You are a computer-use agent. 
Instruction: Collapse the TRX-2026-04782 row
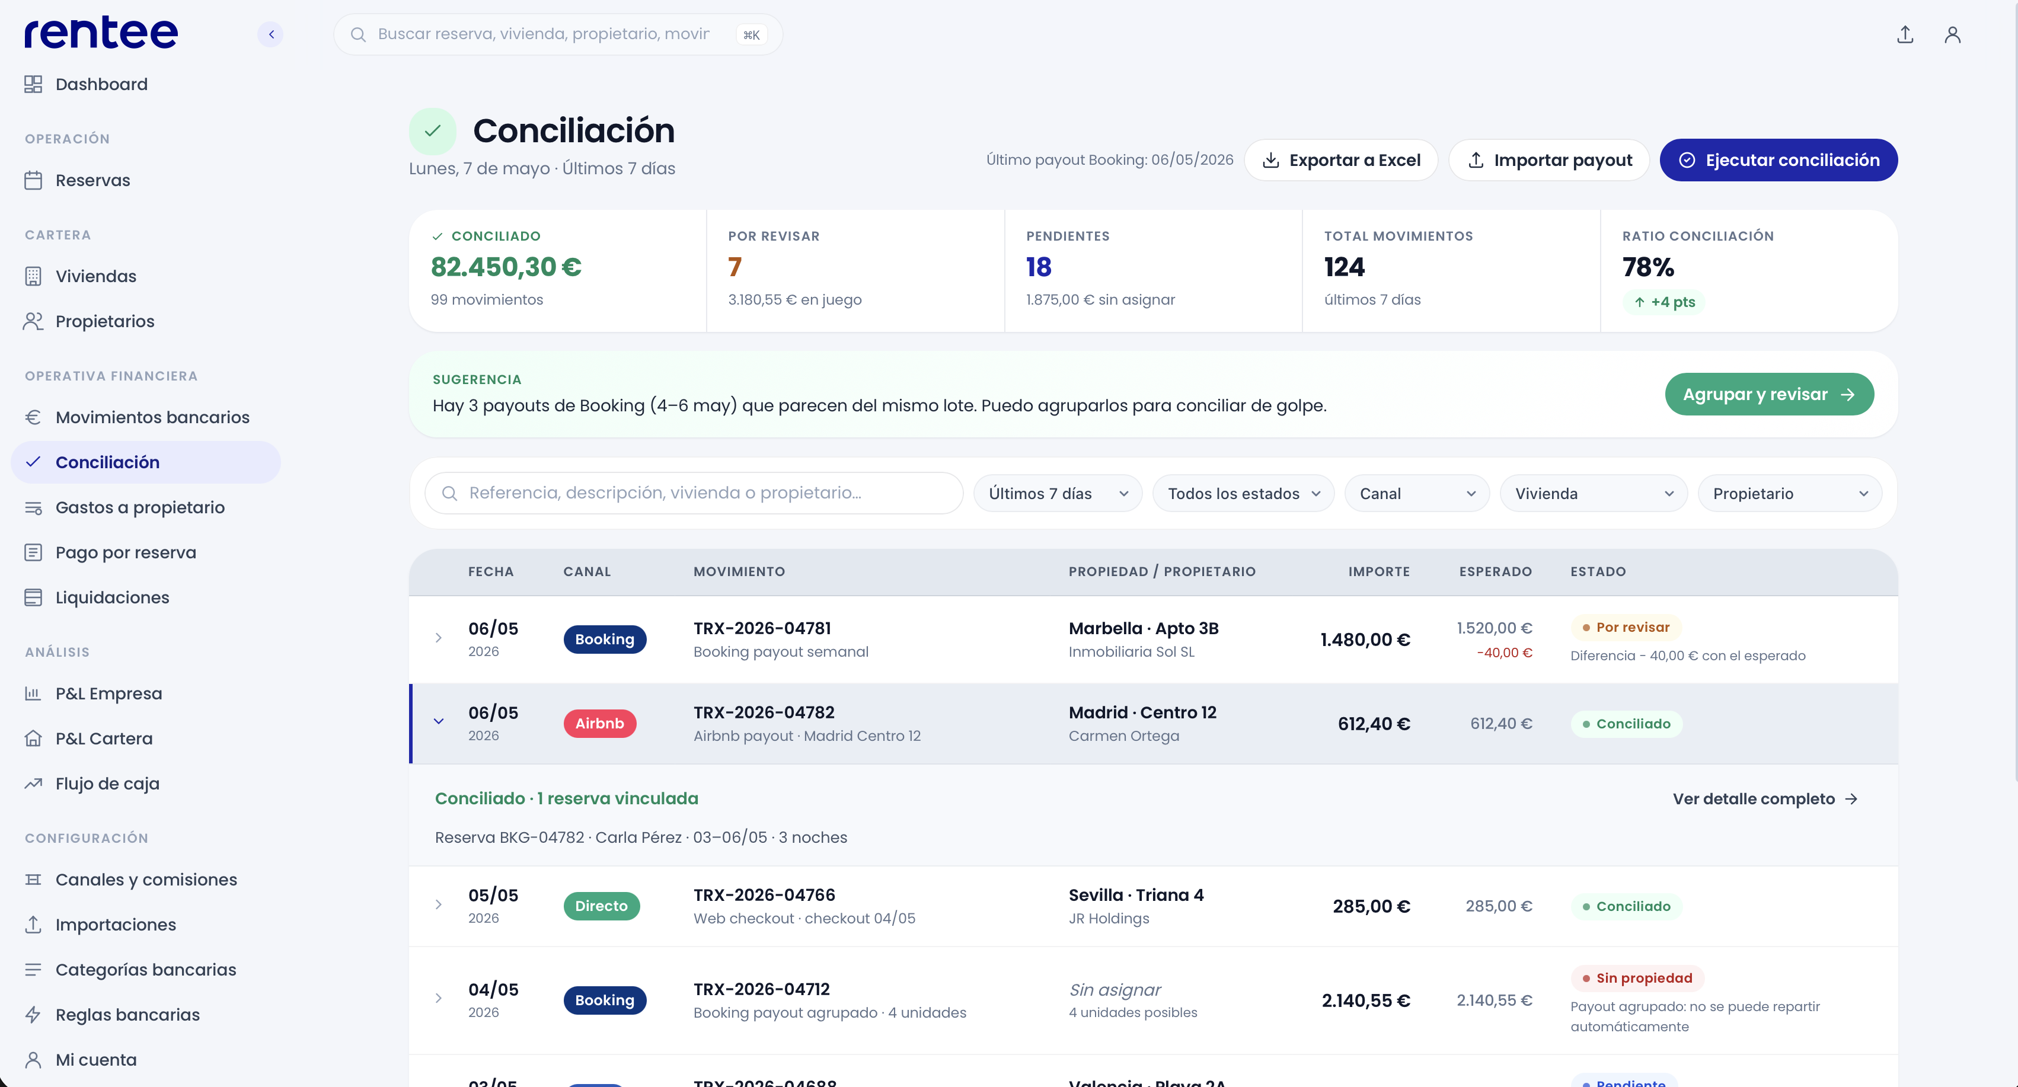(x=439, y=721)
